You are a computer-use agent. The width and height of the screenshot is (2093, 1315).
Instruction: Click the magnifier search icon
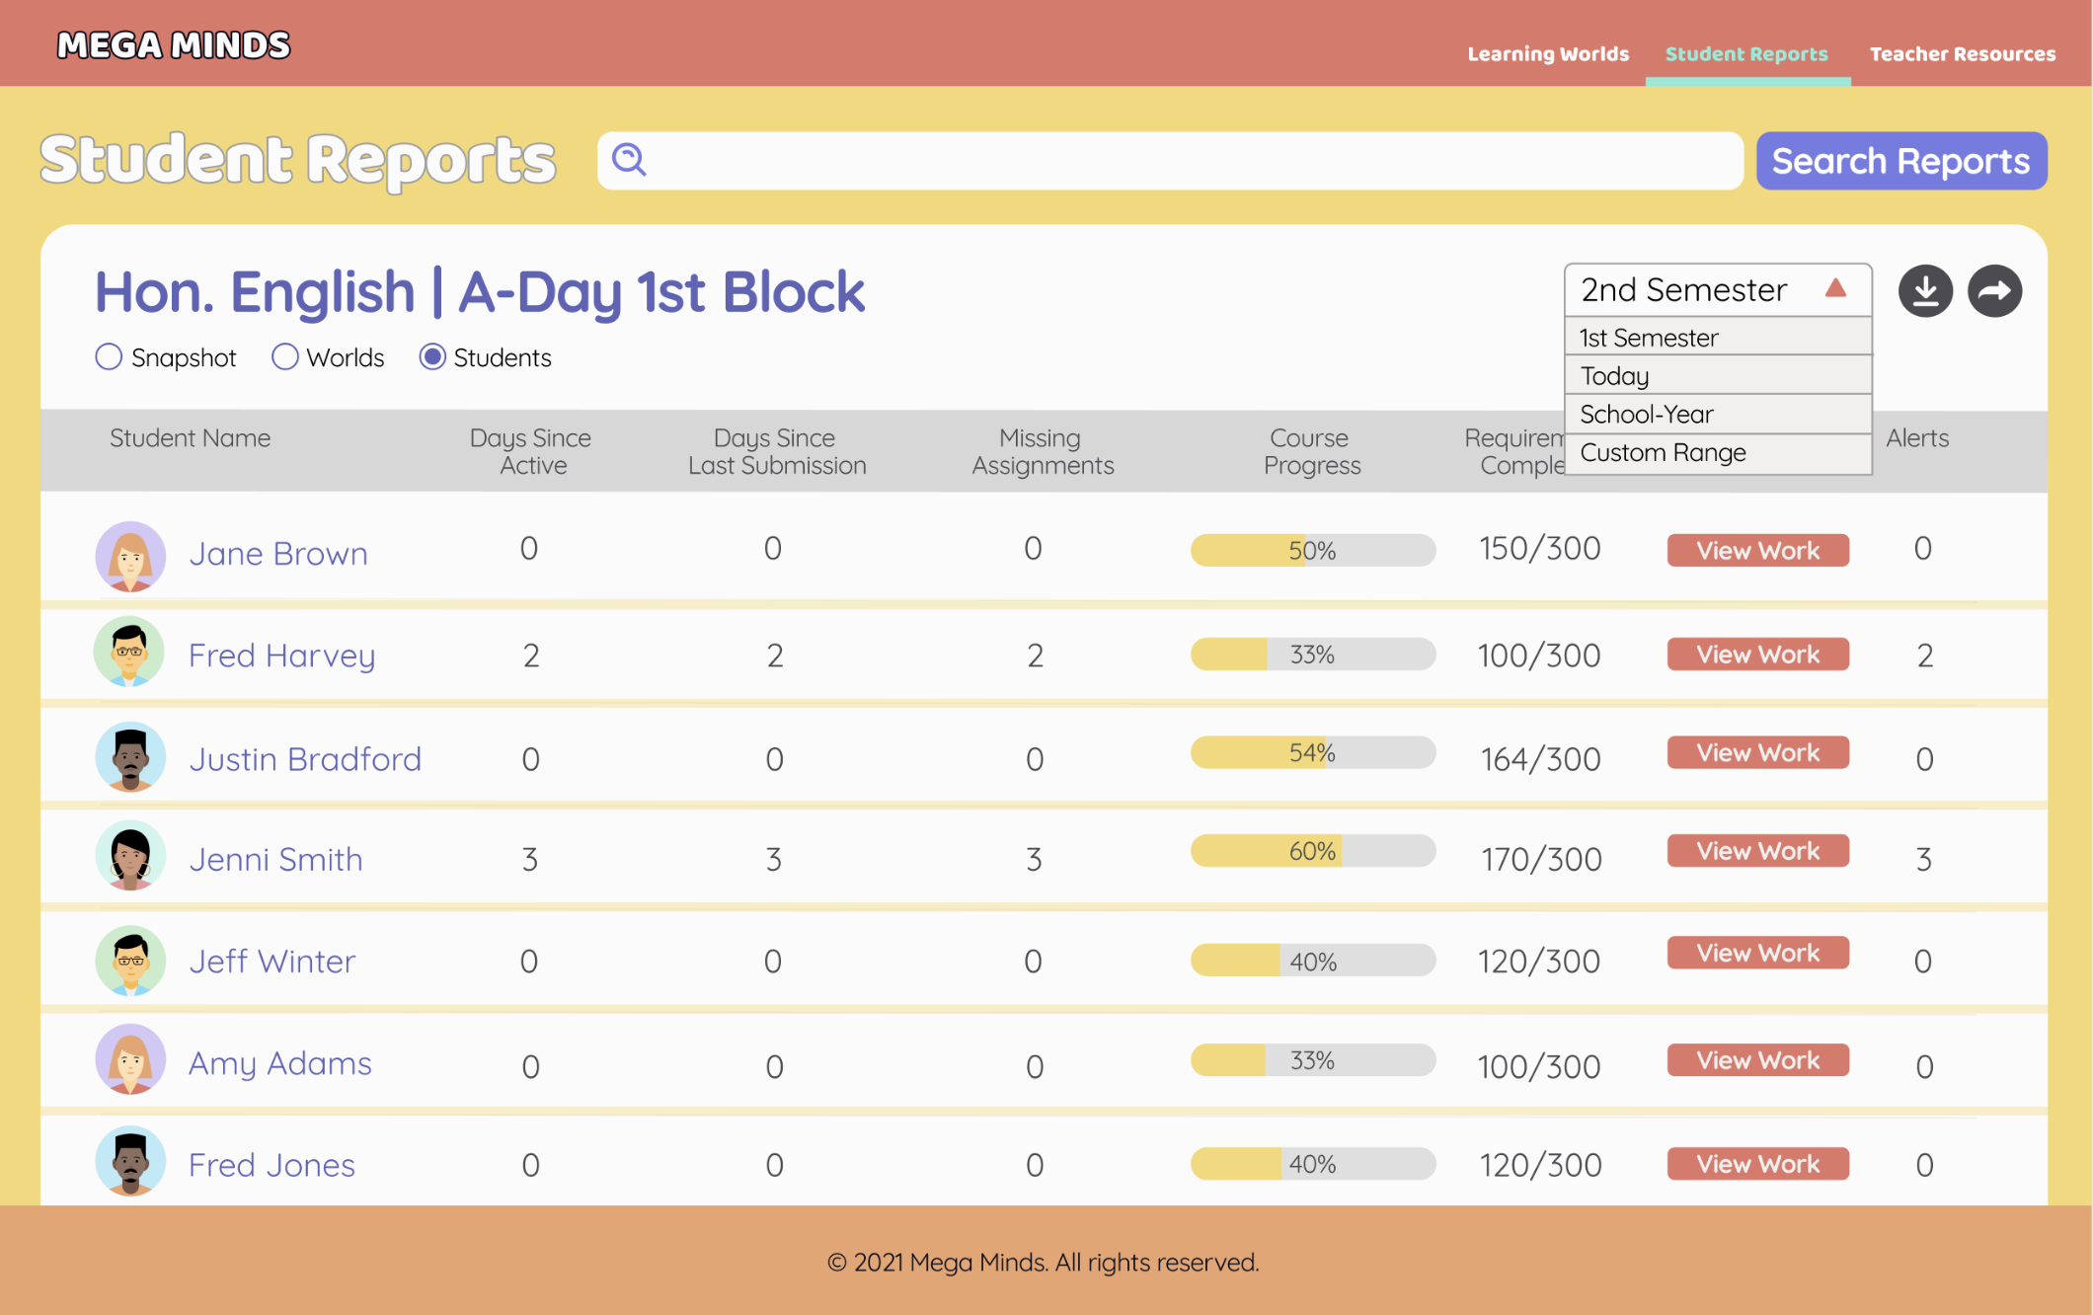(629, 159)
